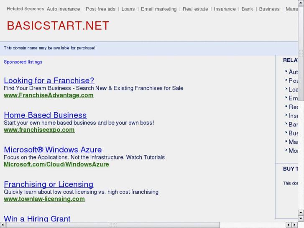
Task: Open 'Microsoft® Windows Azure' listing
Action: click(53, 150)
